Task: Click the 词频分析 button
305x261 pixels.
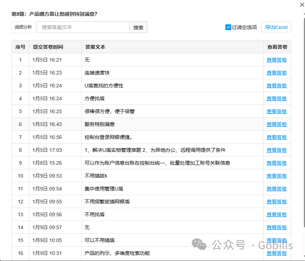Action: [x=23, y=27]
